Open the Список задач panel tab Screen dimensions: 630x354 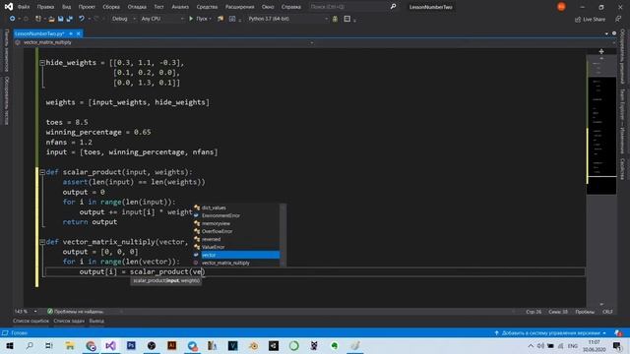(x=69, y=322)
